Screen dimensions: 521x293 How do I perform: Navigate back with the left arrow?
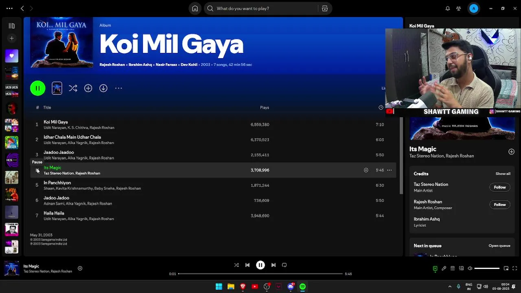[22, 8]
